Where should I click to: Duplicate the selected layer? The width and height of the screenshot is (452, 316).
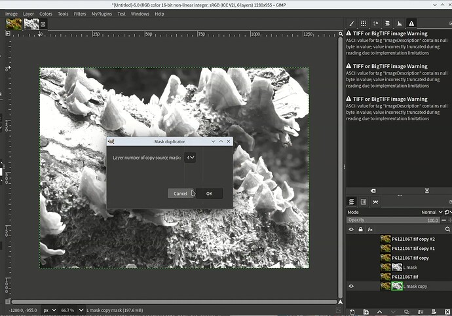[406, 312]
